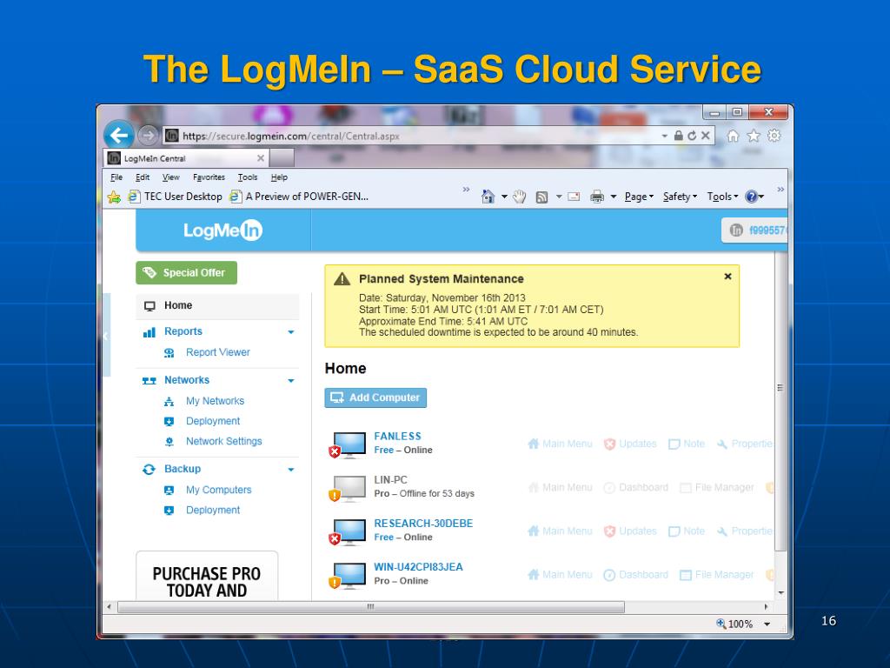
Task: Open TEC User Desktop favorite link
Action: pyautogui.click(x=176, y=197)
